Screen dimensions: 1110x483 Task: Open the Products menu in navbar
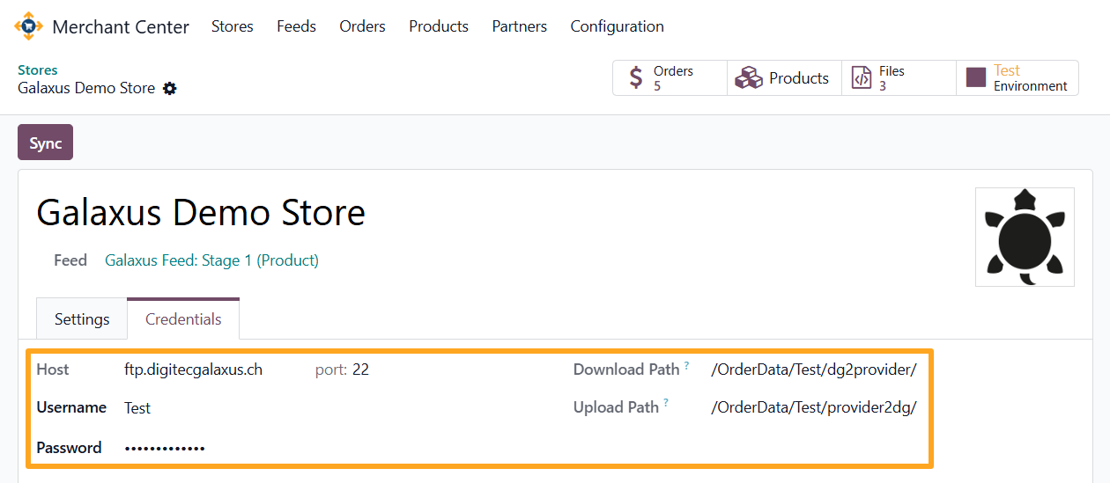[439, 26]
